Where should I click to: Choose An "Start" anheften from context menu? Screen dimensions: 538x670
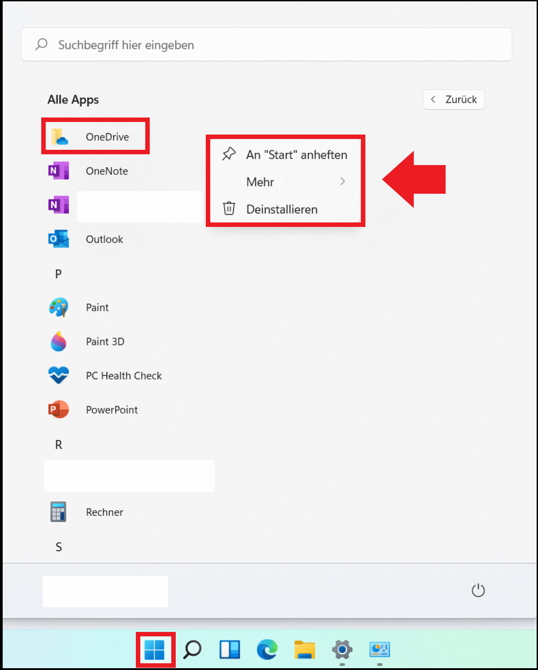point(286,155)
